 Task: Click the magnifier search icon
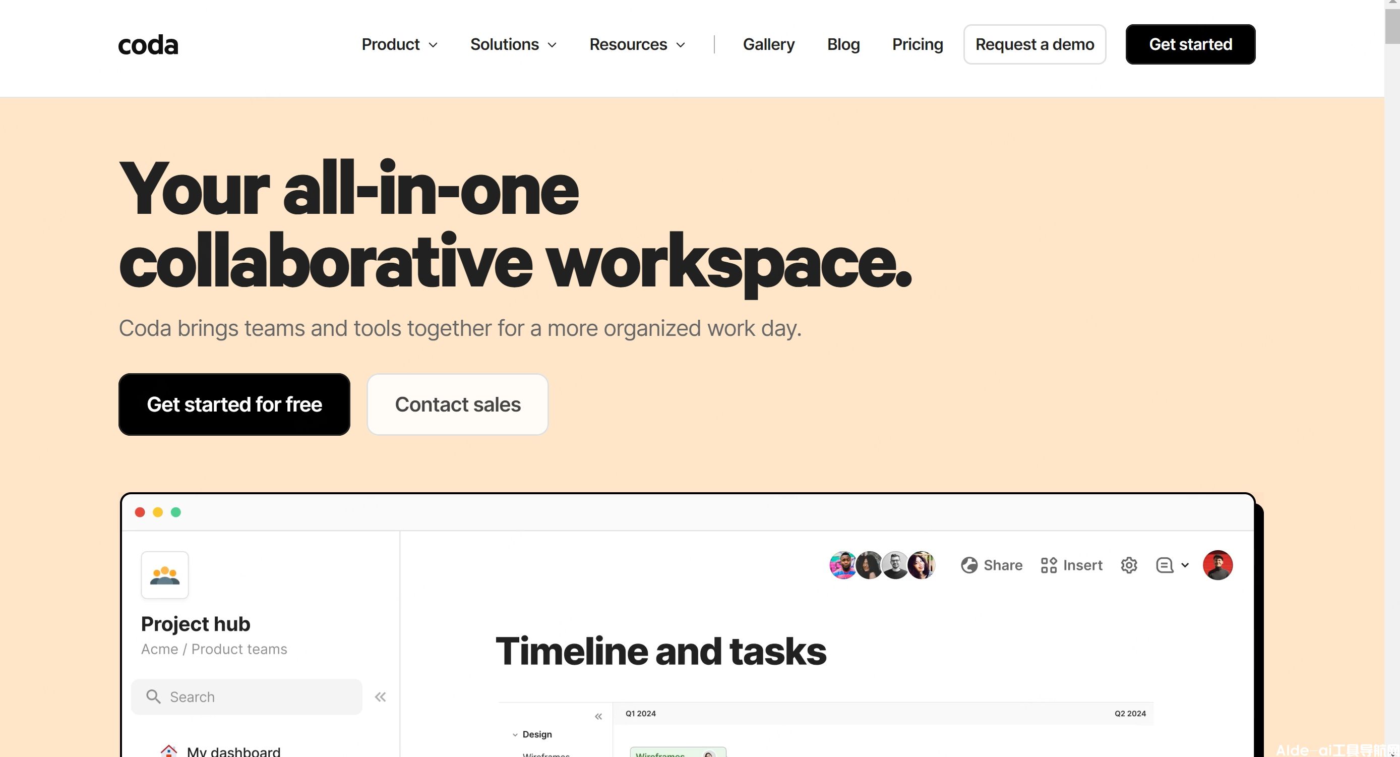coord(153,696)
